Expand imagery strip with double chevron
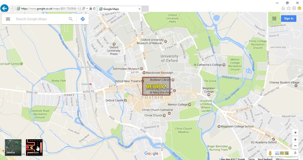The image size is (303, 160). tap(295, 153)
